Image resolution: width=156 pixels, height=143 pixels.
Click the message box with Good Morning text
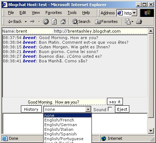pos(66,102)
